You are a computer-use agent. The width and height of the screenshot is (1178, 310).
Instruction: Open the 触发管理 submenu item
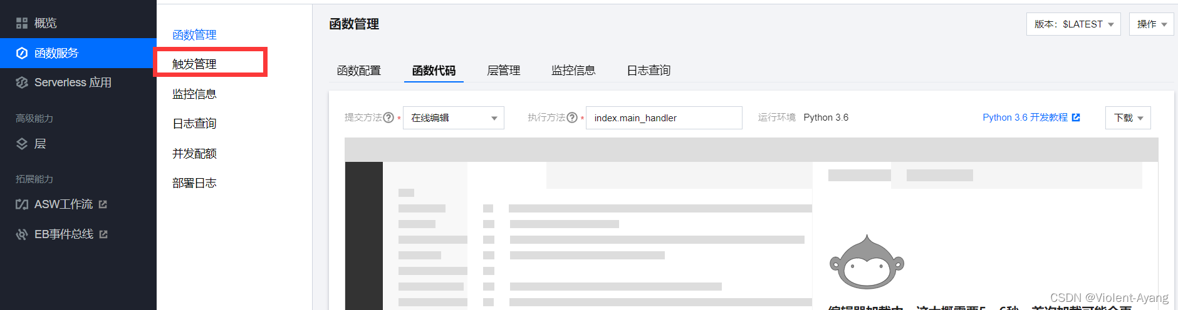(x=194, y=64)
